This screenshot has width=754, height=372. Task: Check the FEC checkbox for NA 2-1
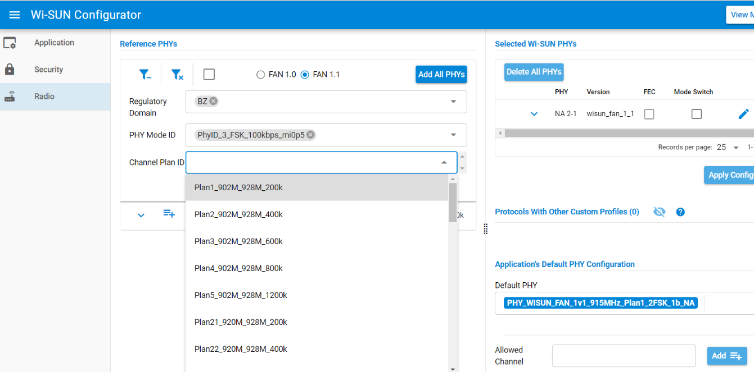[649, 114]
